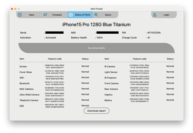Click the redacted IMEI value

(x=107, y=33)
